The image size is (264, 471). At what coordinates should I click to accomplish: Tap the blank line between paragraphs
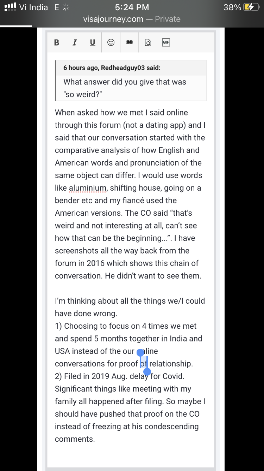click(x=130, y=288)
